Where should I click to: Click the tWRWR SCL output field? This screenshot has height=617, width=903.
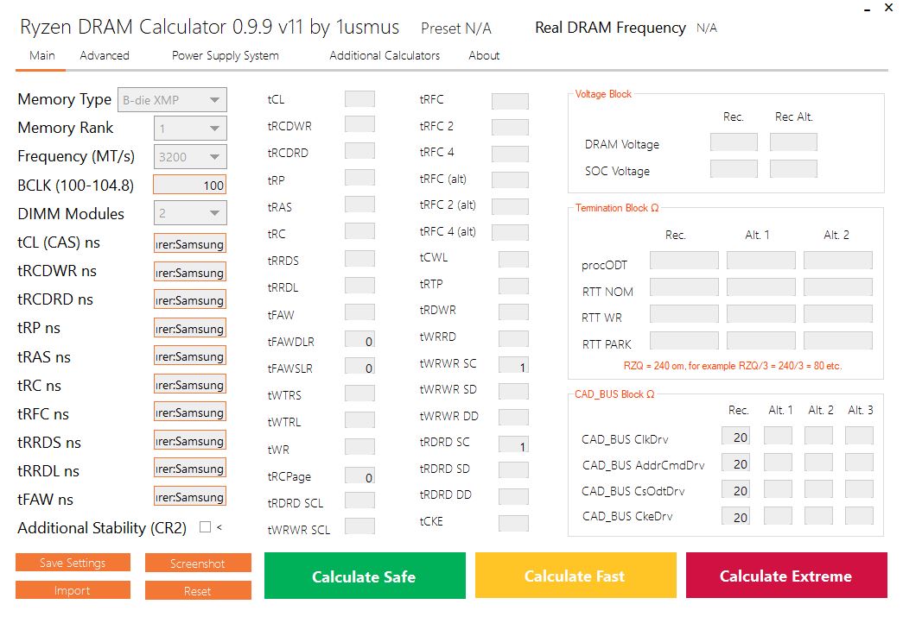tap(360, 526)
